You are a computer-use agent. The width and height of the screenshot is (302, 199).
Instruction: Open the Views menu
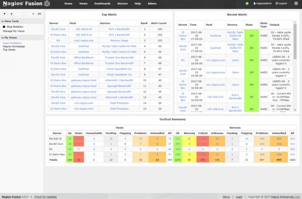[x=83, y=3]
